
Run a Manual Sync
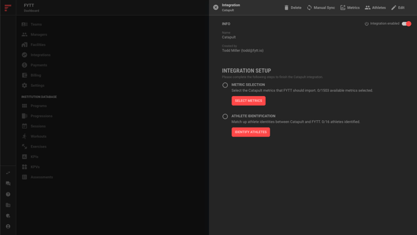pos(321,8)
